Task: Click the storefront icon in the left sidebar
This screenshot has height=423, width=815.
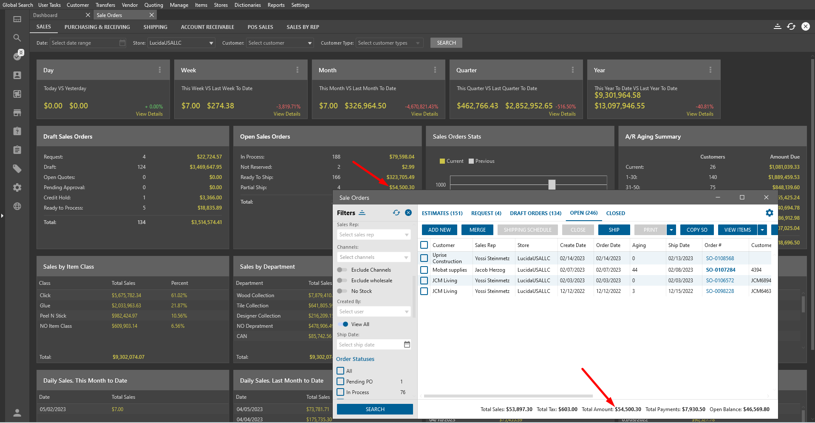Action: [17, 113]
